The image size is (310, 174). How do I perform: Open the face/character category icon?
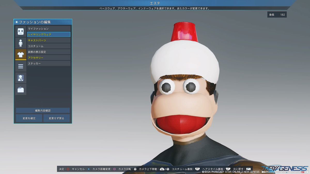coord(21,31)
